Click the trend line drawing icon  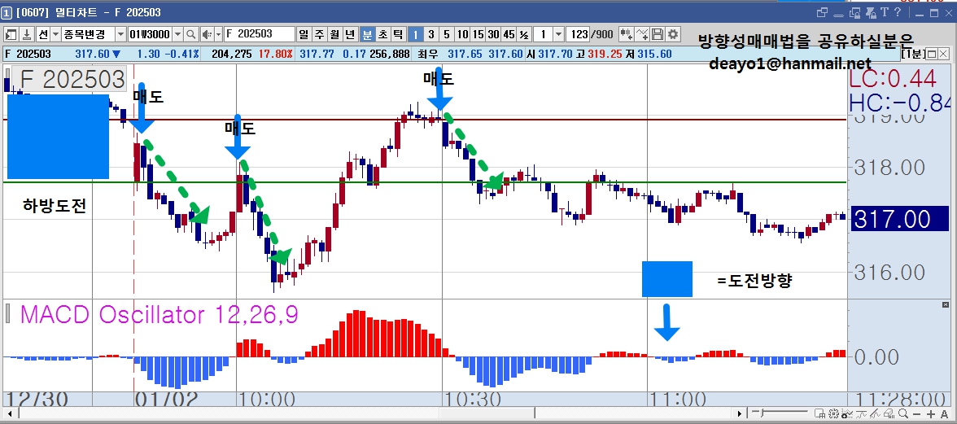(875, 413)
